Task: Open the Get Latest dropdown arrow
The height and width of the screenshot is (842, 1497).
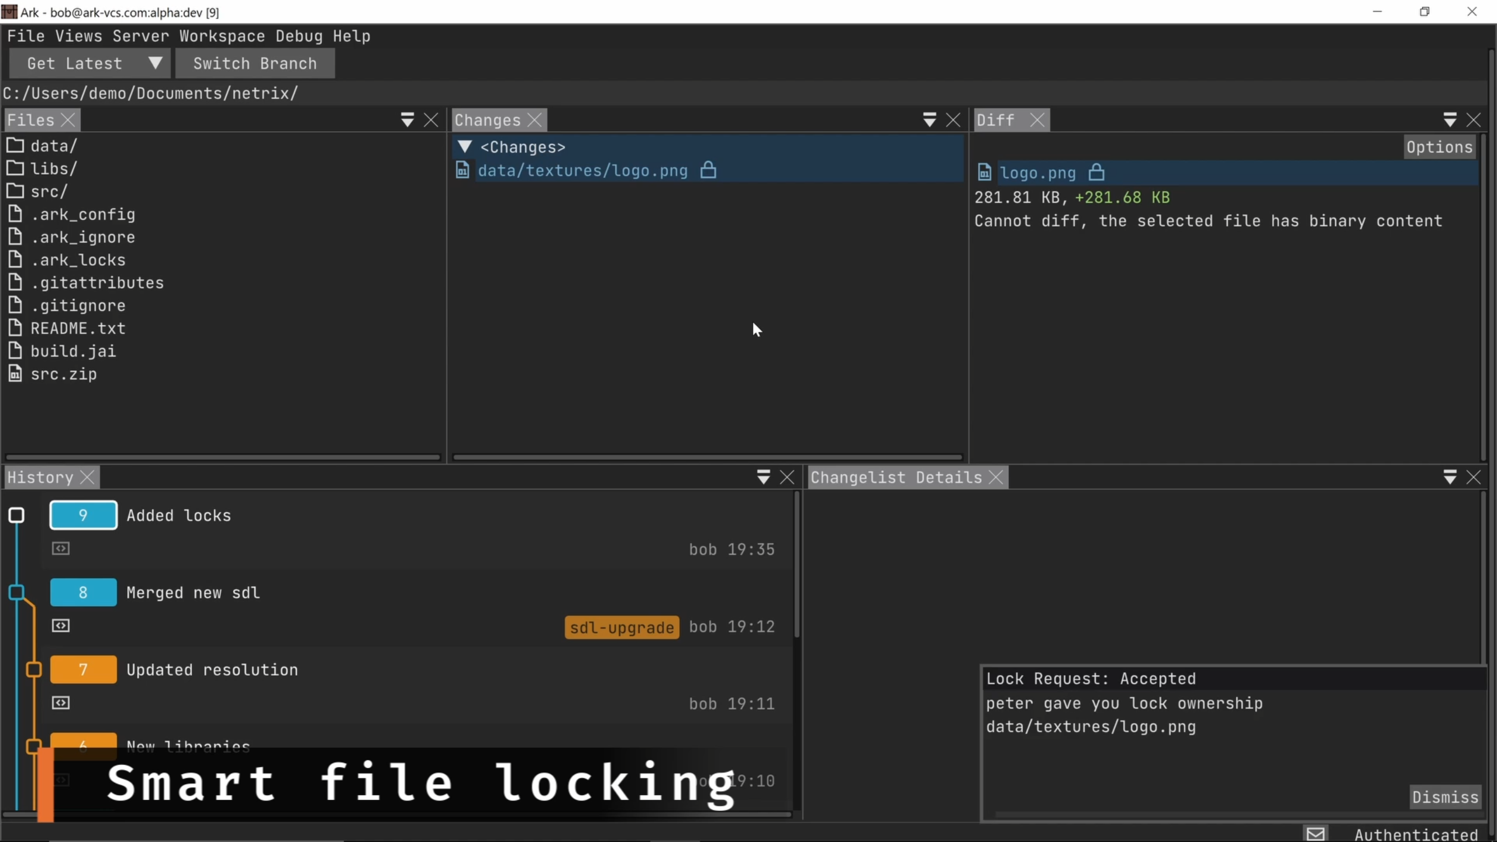Action: tap(155, 63)
